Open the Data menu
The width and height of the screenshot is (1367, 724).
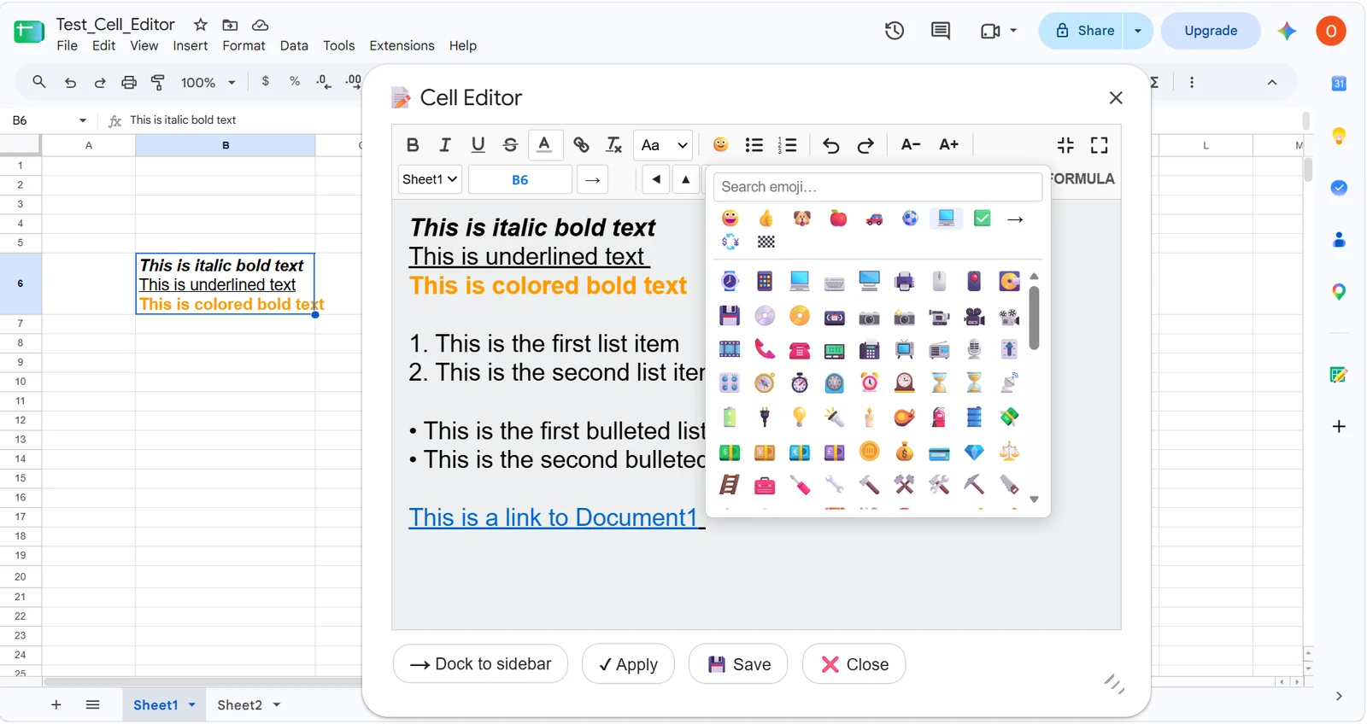click(x=294, y=46)
